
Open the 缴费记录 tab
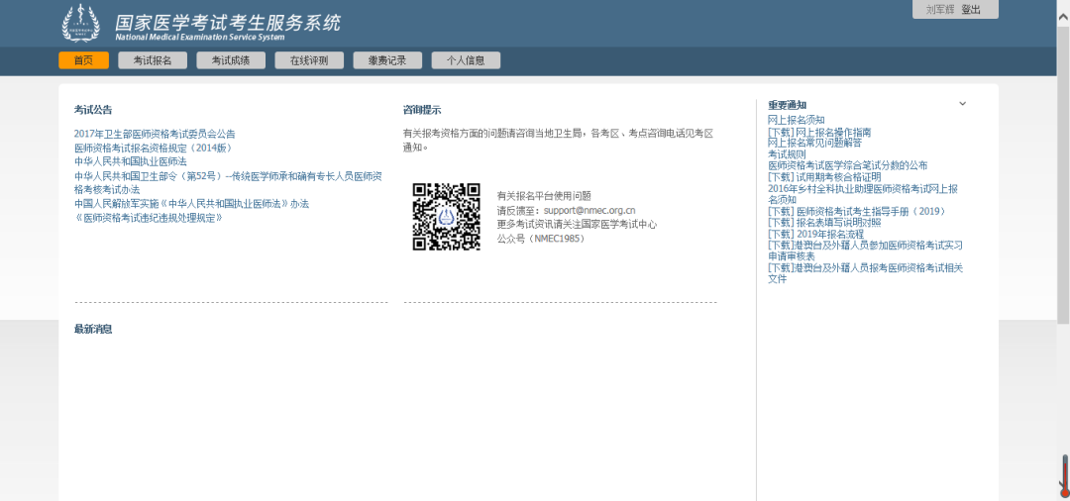pos(387,60)
